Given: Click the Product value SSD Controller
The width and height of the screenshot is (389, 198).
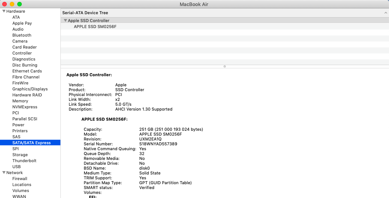Looking at the screenshot, I should pos(129,90).
